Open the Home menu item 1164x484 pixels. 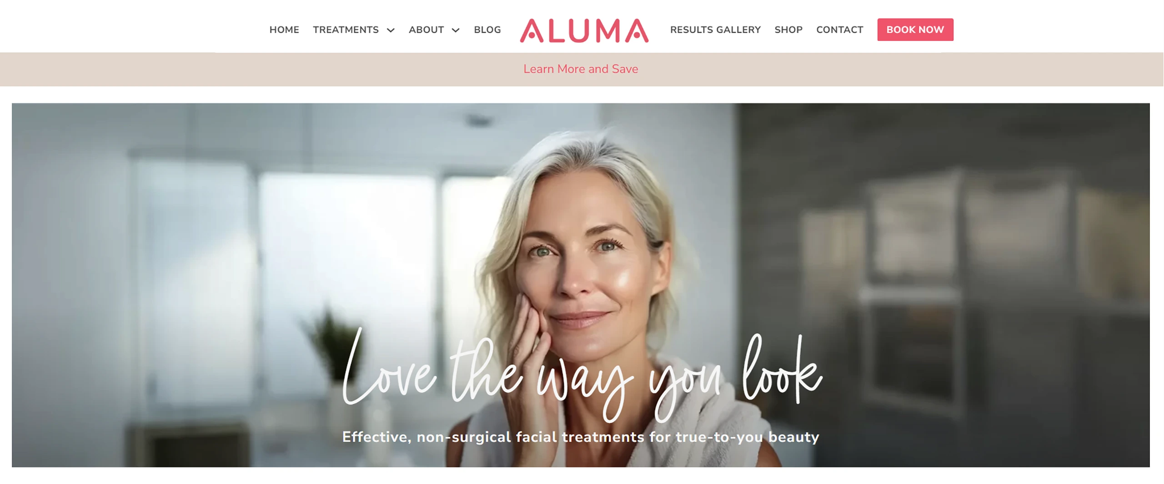tap(284, 30)
